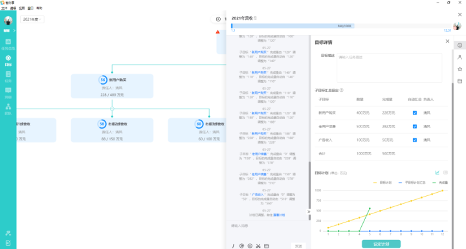Screen dimensions: 466x249
Task: Open the 团队 (team) sidebar icon
Action: coord(8,109)
